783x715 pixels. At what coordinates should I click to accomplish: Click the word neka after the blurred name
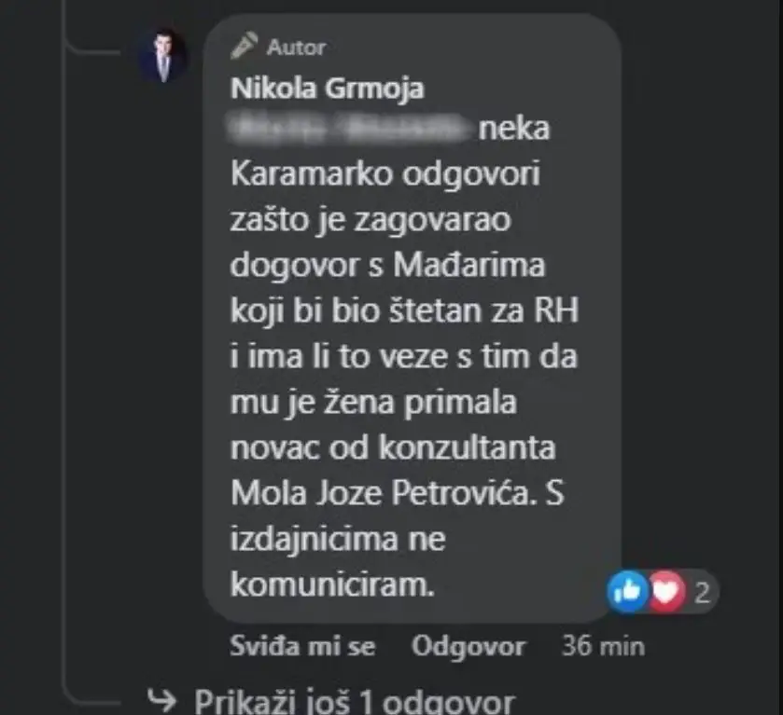point(514,129)
